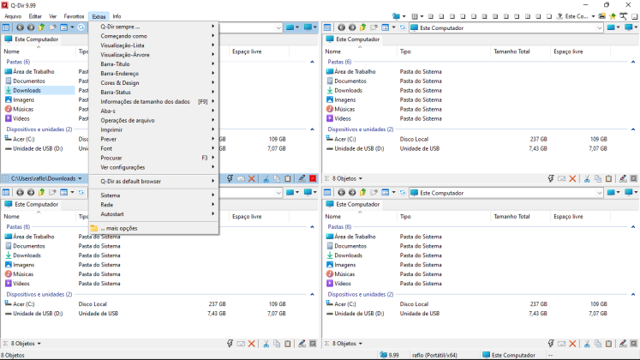Click grid layout icon in bottom-right pane corner
640x360 pixels.
click(x=327, y=192)
